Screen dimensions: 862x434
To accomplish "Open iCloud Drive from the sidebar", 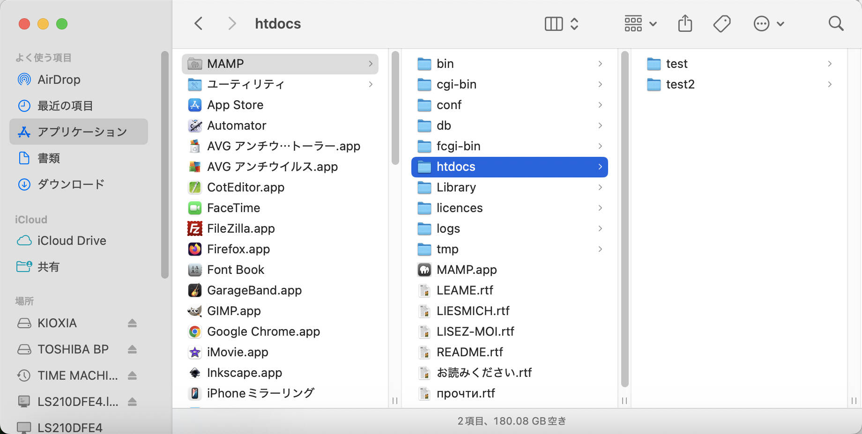I will (x=71, y=240).
